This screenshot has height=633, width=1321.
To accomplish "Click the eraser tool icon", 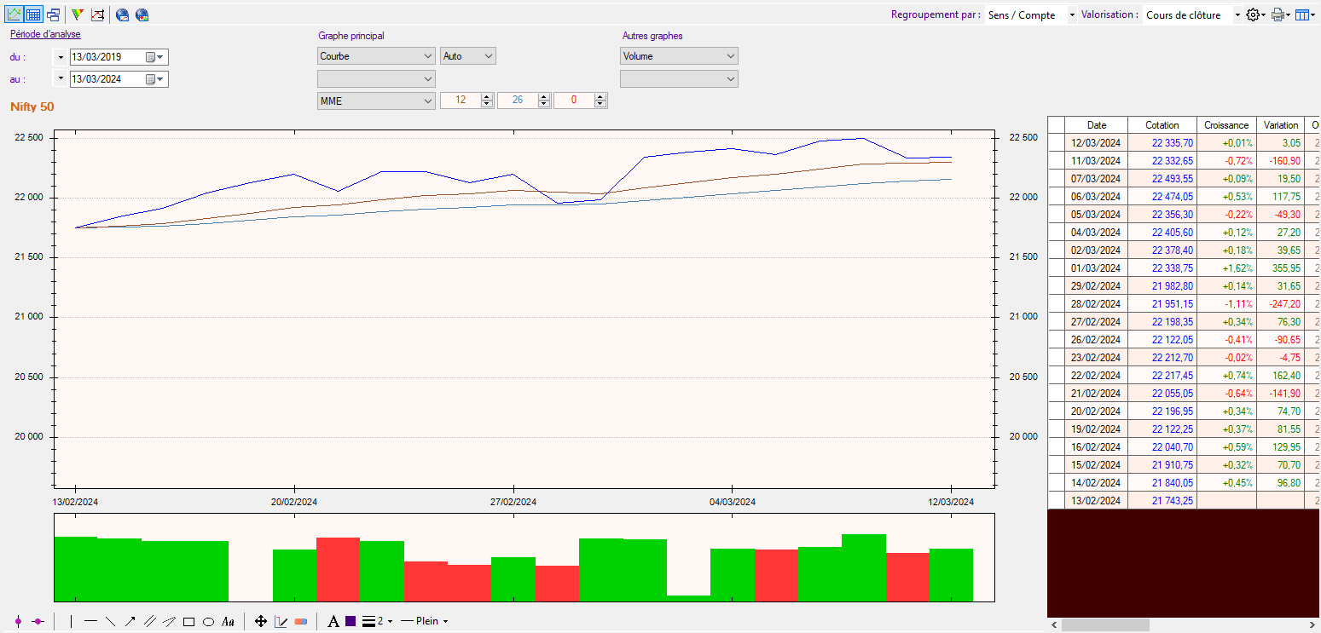I will [300, 622].
